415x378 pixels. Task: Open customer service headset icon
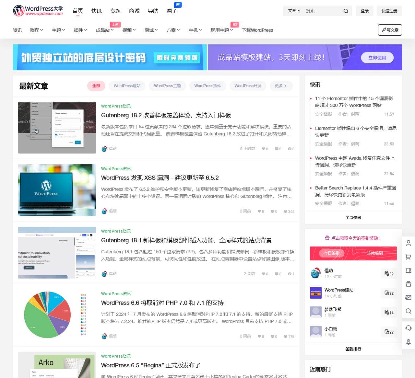point(409,328)
